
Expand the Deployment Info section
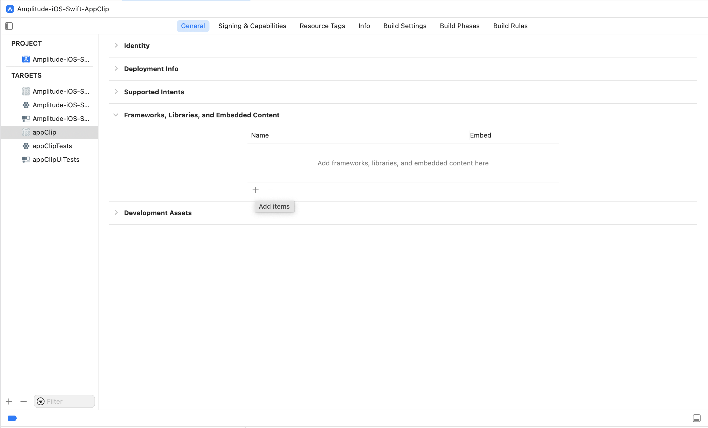(116, 68)
